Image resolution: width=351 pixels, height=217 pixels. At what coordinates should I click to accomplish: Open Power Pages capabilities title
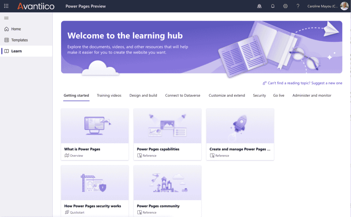[x=158, y=149]
